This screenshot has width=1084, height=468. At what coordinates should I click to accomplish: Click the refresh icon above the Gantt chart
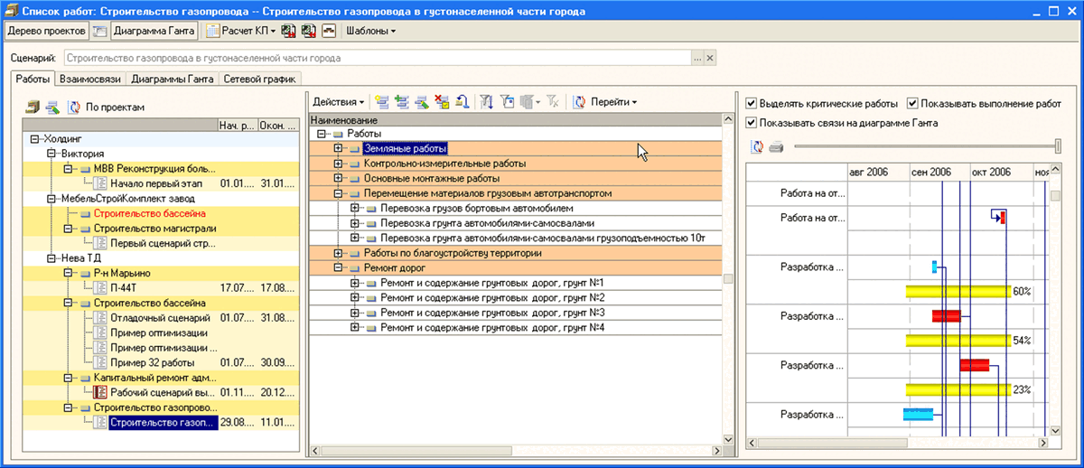click(757, 147)
